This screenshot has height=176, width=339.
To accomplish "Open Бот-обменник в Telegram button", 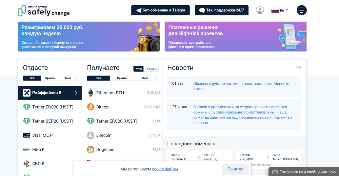I will (160, 10).
